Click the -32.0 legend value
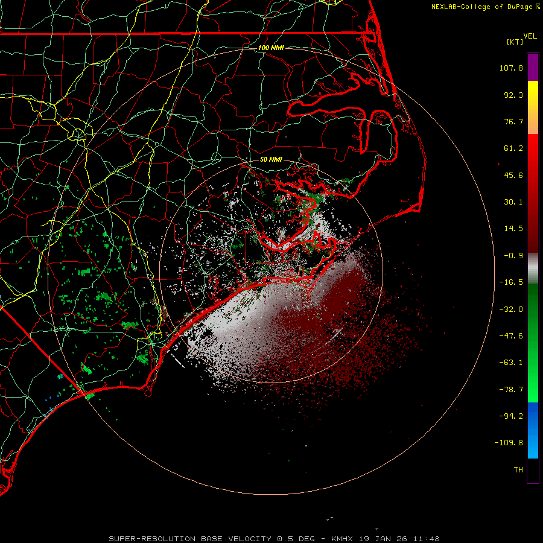Viewport: 543px width, 543px height. coord(511,310)
